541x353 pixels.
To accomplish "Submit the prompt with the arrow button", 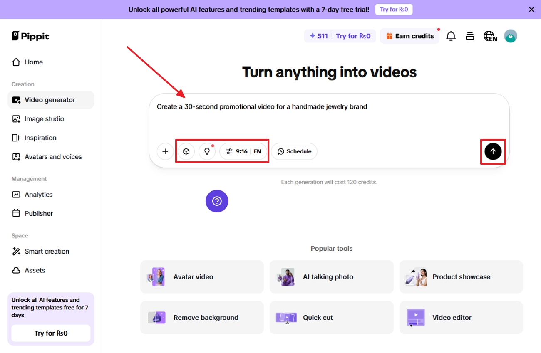I will [x=493, y=151].
